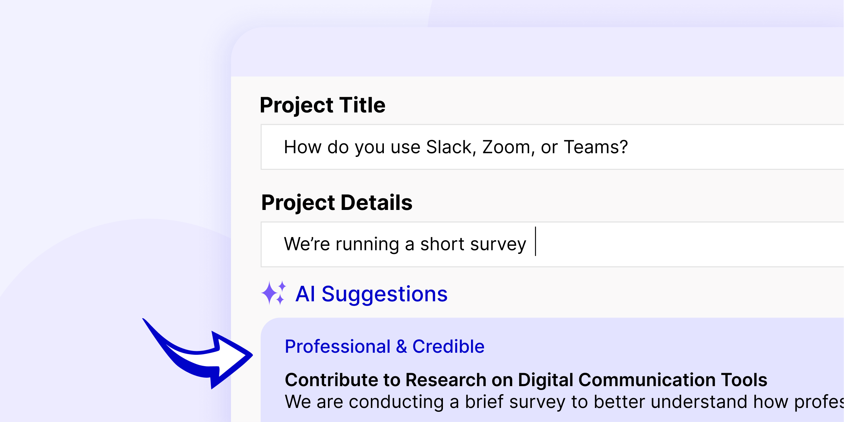The width and height of the screenshot is (844, 422).
Task: Select the sparkle cluster beside AI Suggestions
Action: (x=274, y=294)
